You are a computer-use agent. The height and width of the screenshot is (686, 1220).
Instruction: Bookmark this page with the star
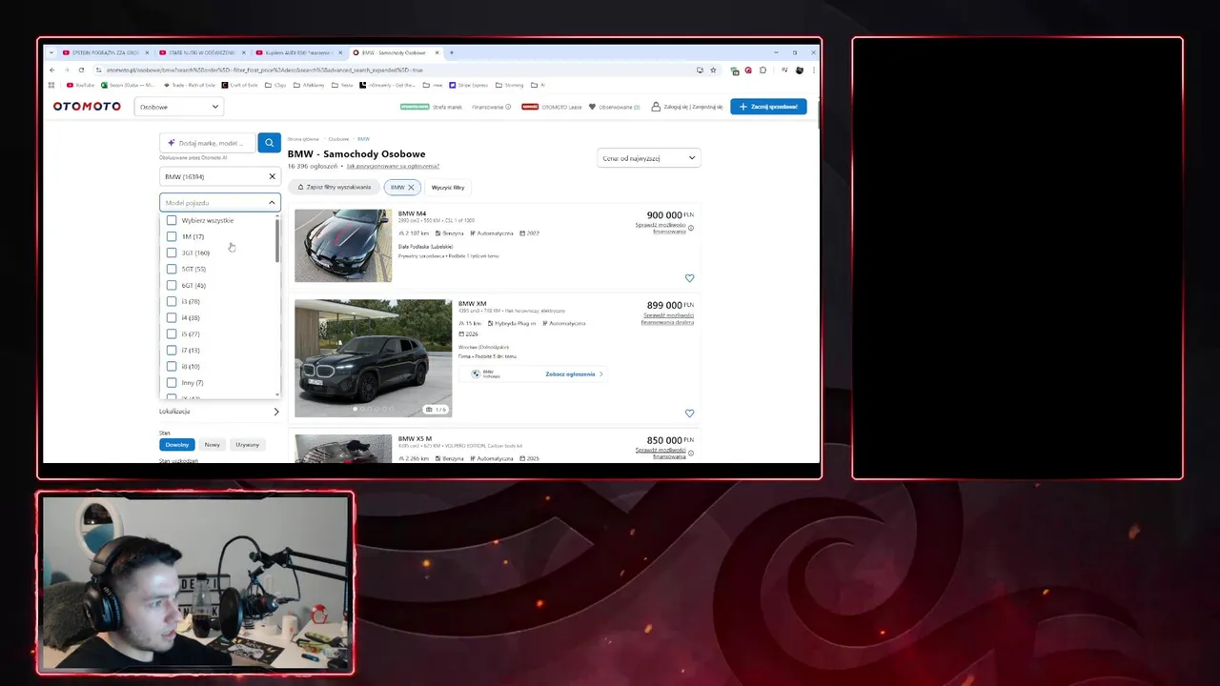[714, 70]
